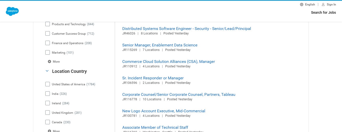Open the English language dropdown
The image size is (342, 132).
pyautogui.click(x=310, y=4)
